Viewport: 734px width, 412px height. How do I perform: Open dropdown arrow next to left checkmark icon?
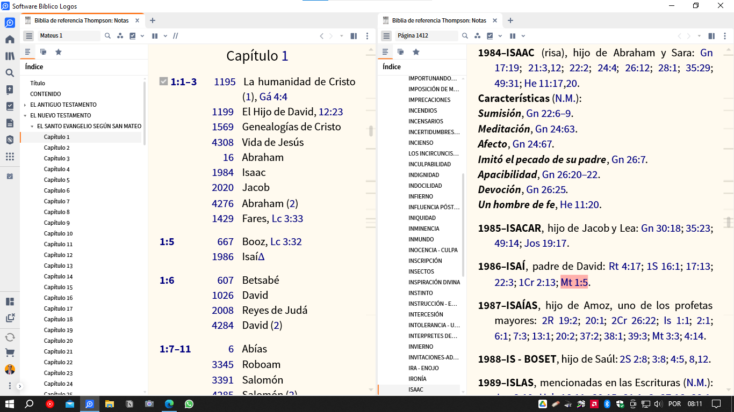(x=142, y=36)
